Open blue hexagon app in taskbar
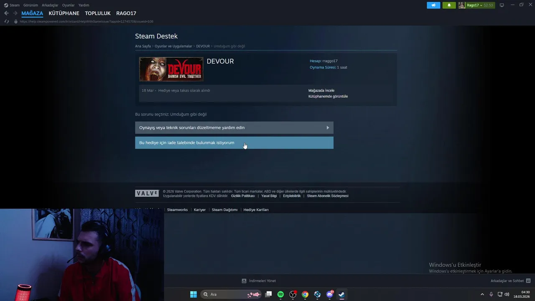Screen dimensions: 535x301 click(317, 294)
